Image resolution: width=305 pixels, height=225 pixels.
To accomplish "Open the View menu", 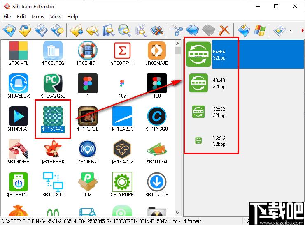I will [56, 17].
